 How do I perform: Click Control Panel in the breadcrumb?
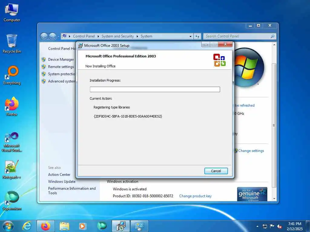(x=84, y=36)
